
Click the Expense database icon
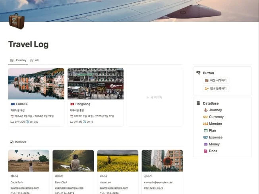tap(205, 137)
